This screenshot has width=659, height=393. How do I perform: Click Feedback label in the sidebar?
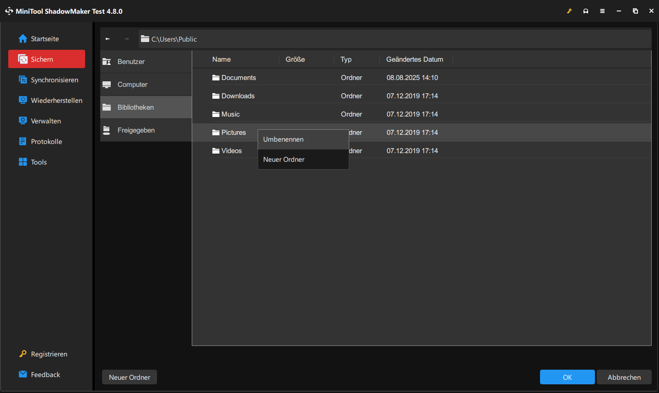45,375
